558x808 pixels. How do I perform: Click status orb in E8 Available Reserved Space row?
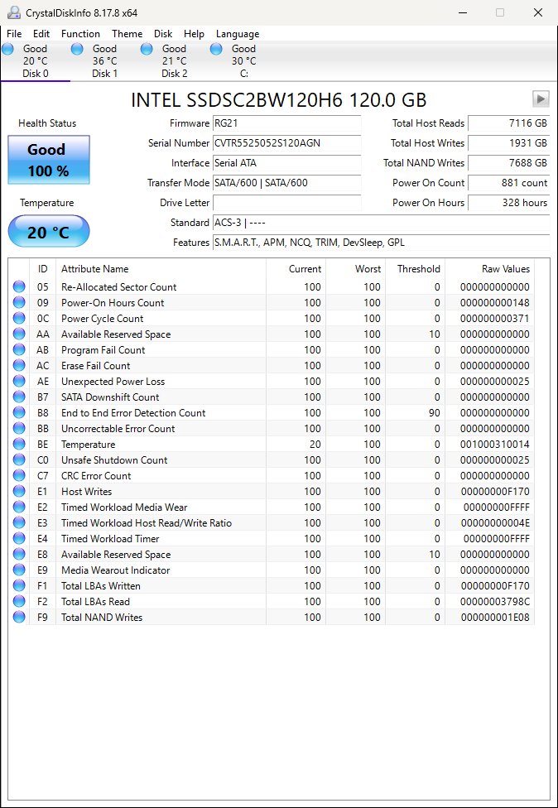pos(19,554)
